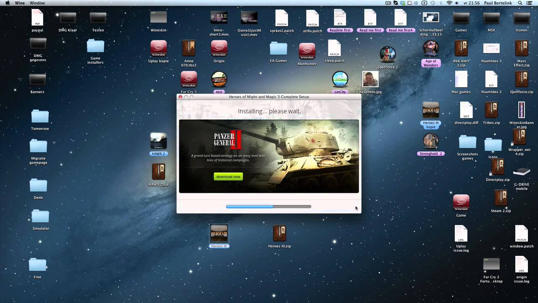The height and width of the screenshot is (303, 538).
Task: Select the G-DRIVE mobile disk icon
Action: click(522, 172)
